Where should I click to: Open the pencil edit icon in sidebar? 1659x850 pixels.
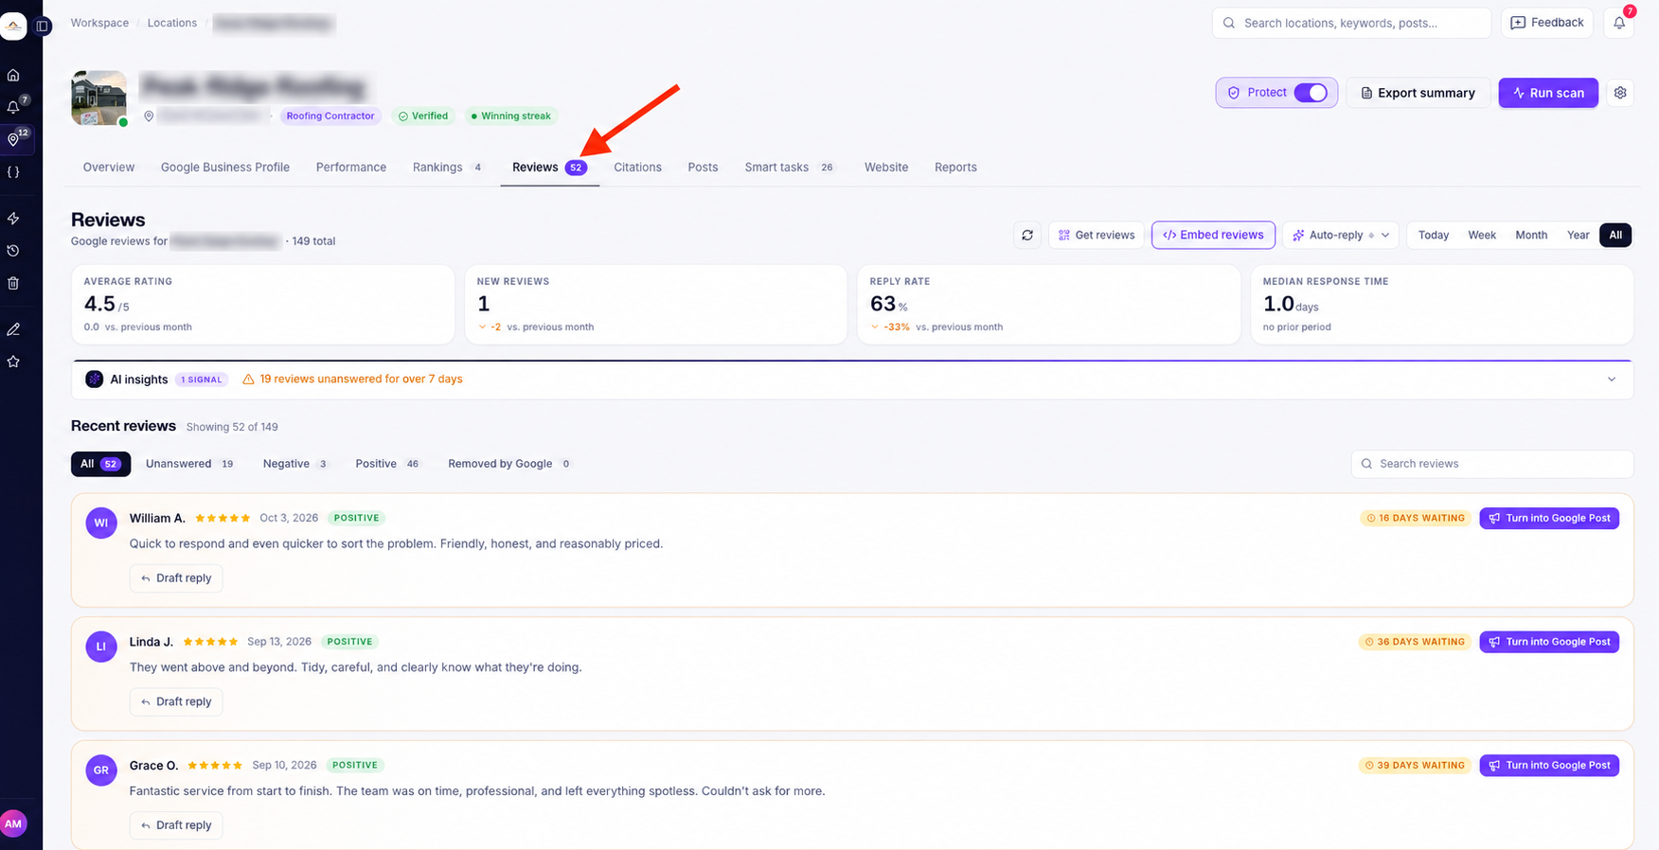click(x=13, y=329)
